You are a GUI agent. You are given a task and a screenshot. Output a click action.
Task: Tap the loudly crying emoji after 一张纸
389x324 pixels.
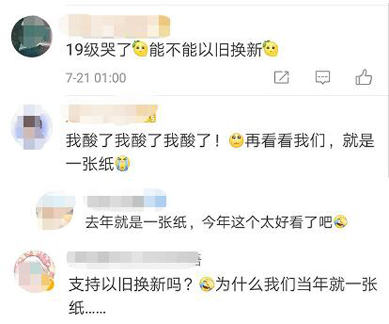[x=123, y=164]
